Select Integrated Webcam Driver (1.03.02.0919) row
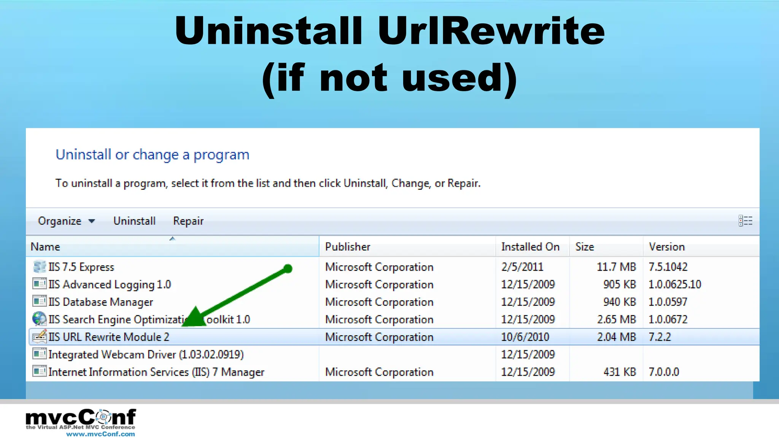The height and width of the screenshot is (438, 779). click(394, 354)
